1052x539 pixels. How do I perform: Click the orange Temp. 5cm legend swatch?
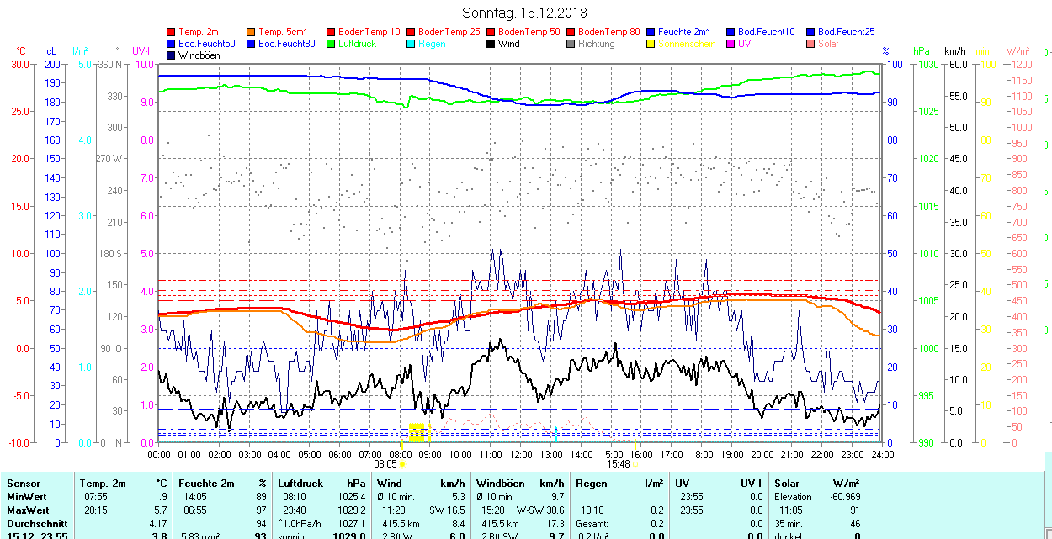(252, 32)
